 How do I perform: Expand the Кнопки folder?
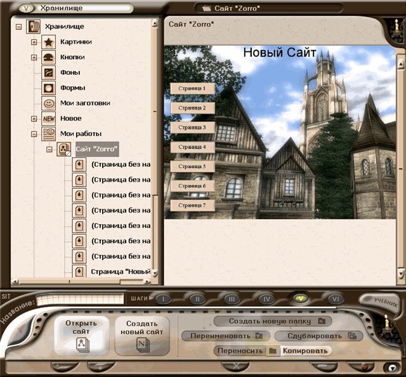(x=34, y=57)
